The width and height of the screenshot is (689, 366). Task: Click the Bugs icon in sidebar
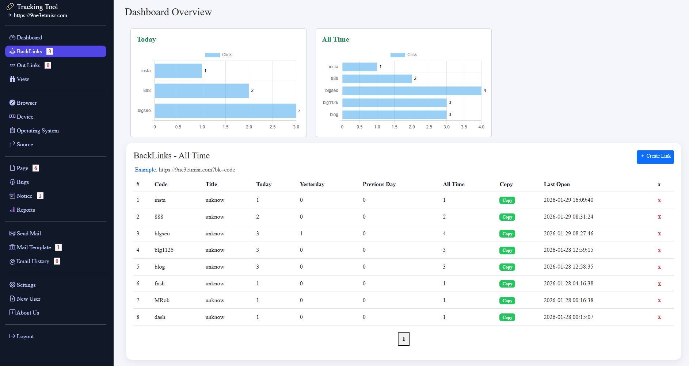pyautogui.click(x=12, y=182)
